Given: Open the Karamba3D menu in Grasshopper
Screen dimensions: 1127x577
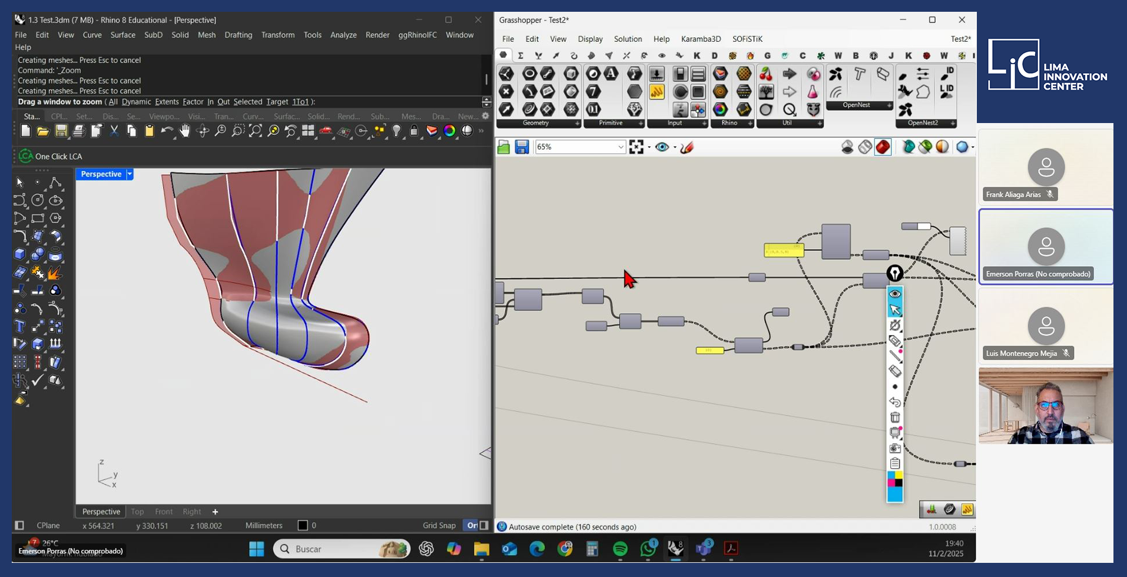Looking at the screenshot, I should (x=701, y=39).
